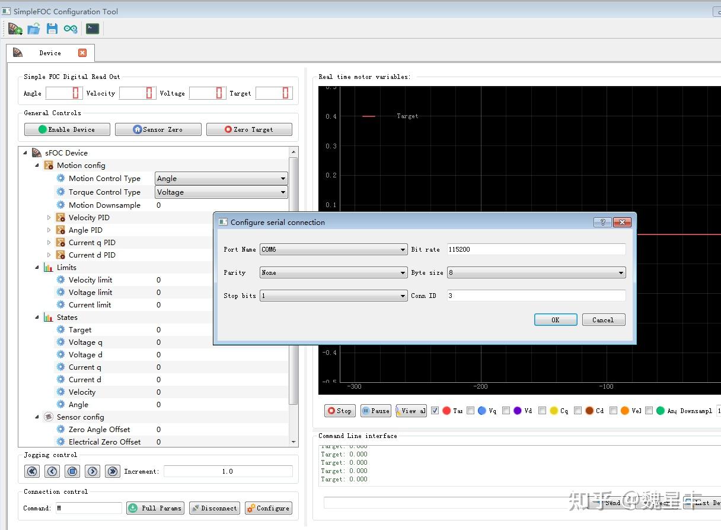The image size is (721, 530).
Task: Select the Voltage limit tree item
Action: pyautogui.click(x=90, y=293)
